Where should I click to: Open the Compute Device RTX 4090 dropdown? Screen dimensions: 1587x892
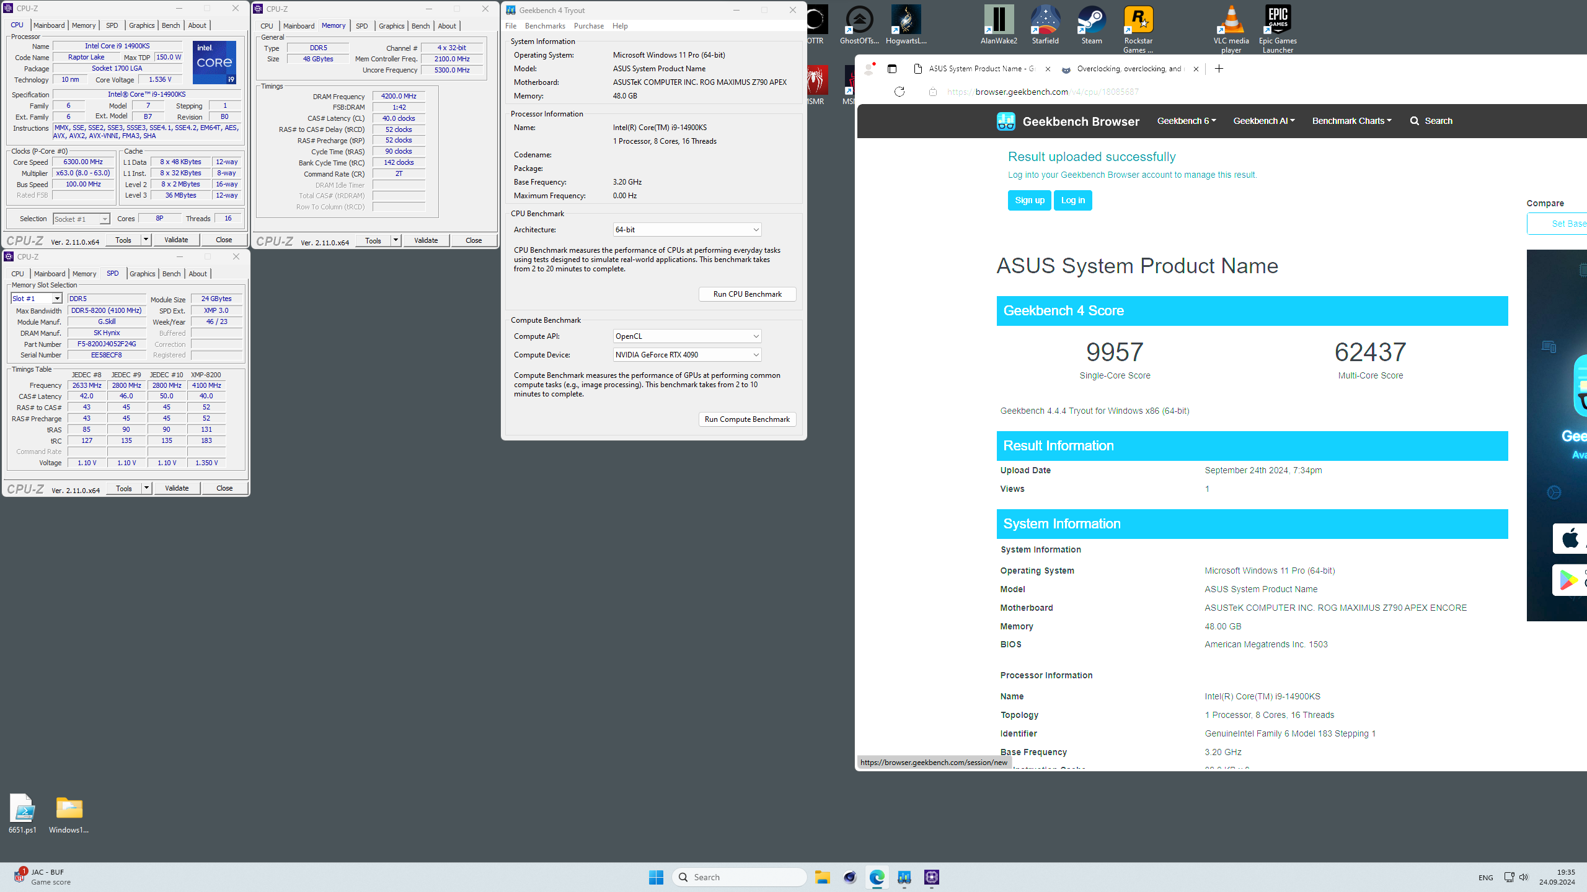[687, 355]
